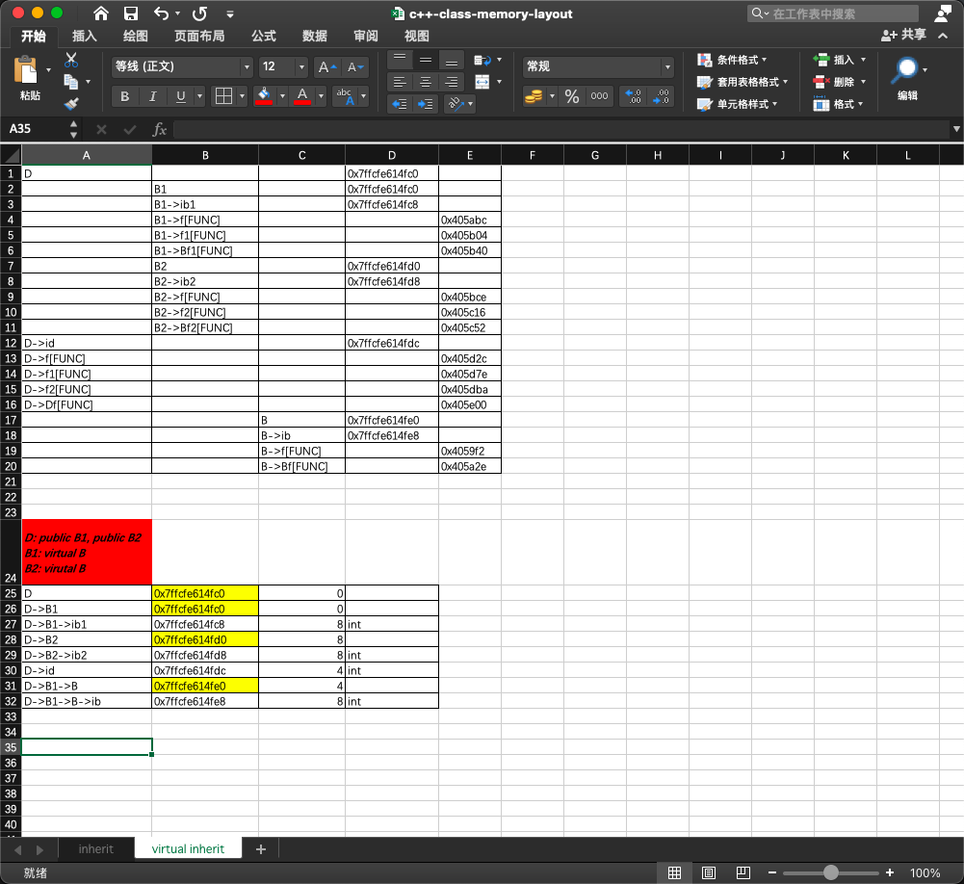Click the Cut scissors icon
The width and height of the screenshot is (964, 884).
pyautogui.click(x=70, y=60)
